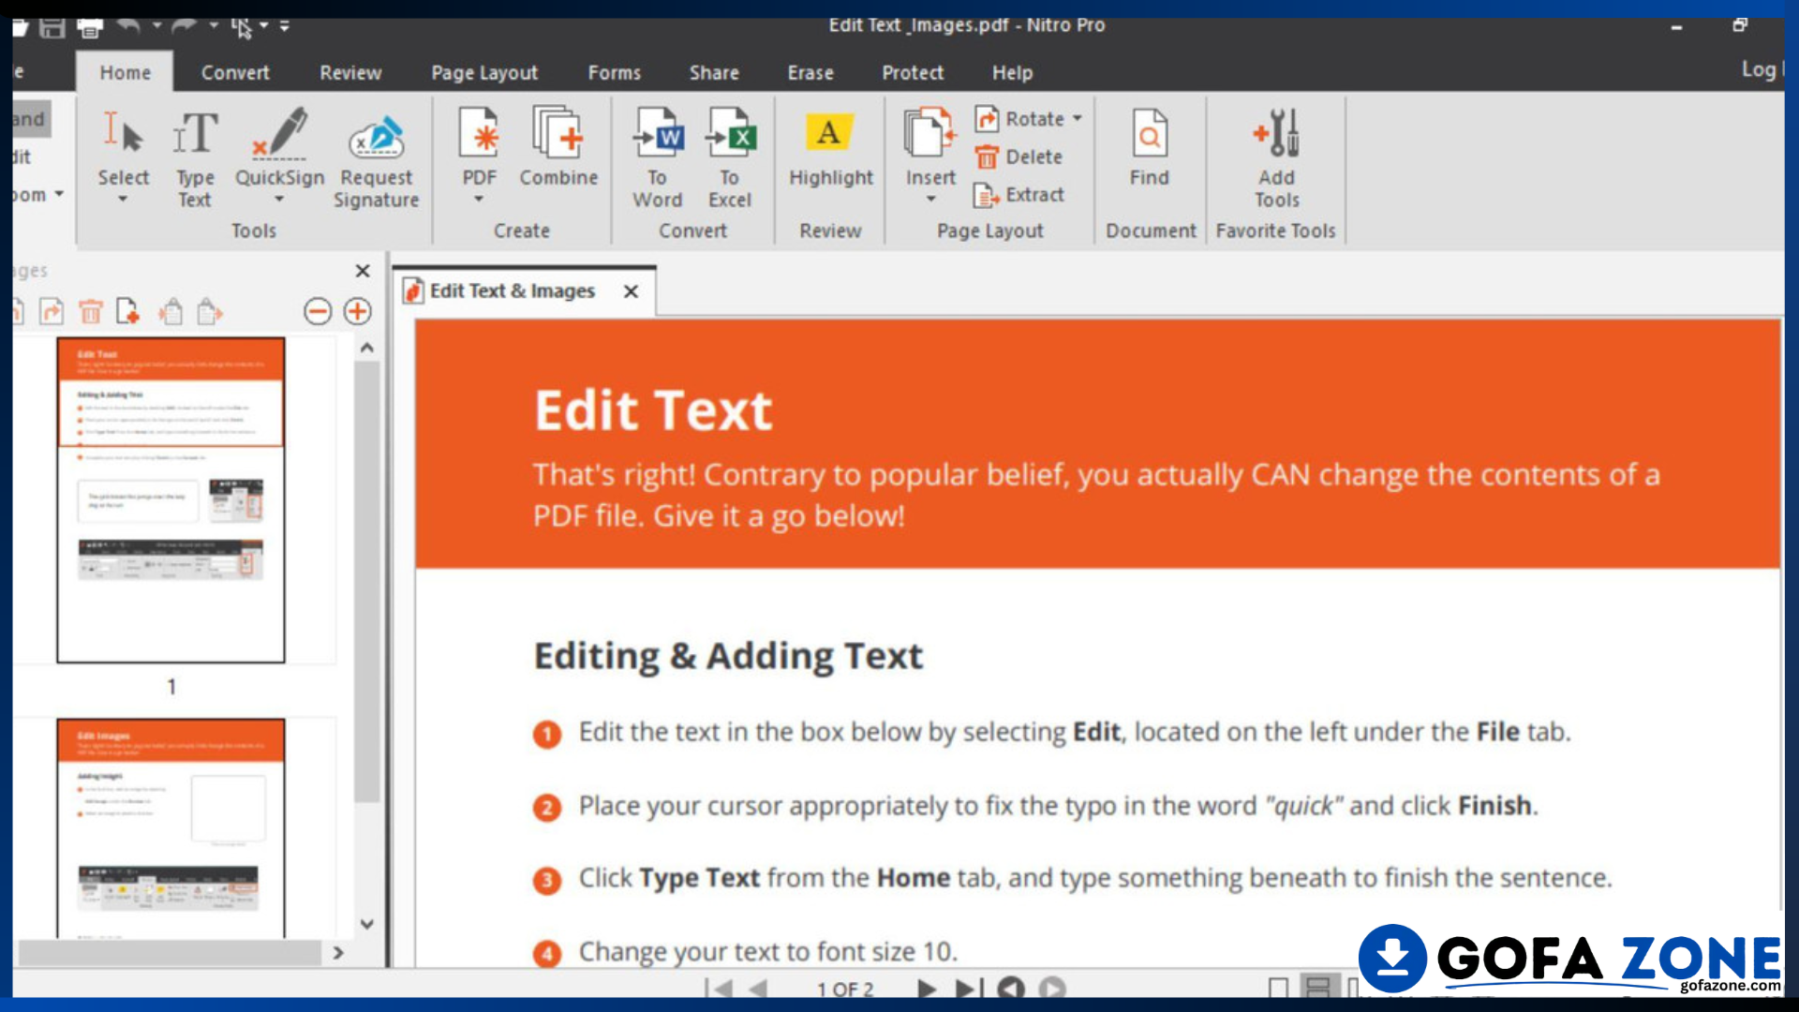Select page 1 thumbnail

[171, 500]
